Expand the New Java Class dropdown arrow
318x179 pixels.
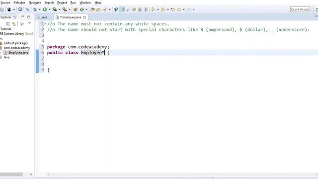point(86,9)
